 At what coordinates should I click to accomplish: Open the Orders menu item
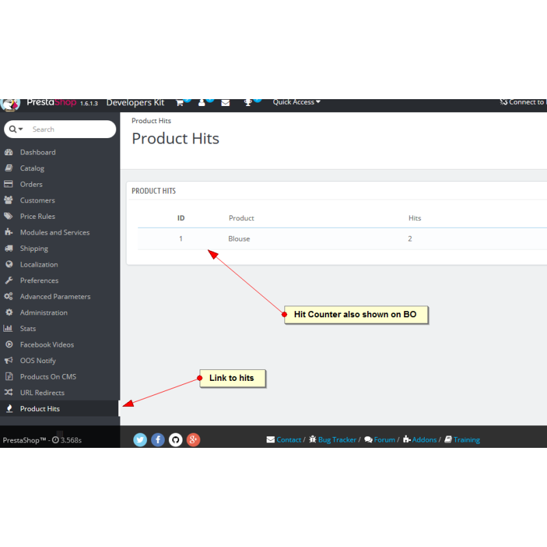point(31,184)
